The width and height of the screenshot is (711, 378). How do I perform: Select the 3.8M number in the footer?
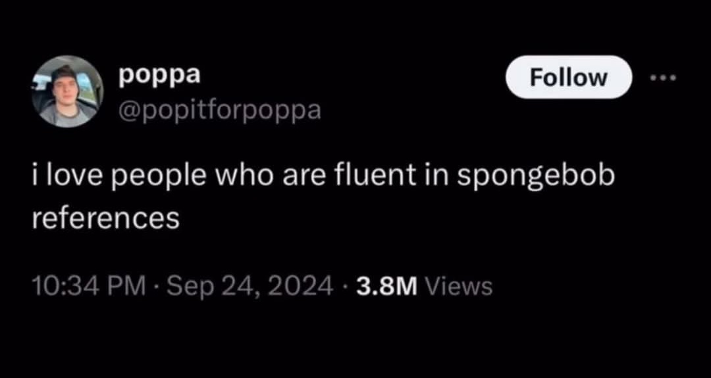(387, 286)
